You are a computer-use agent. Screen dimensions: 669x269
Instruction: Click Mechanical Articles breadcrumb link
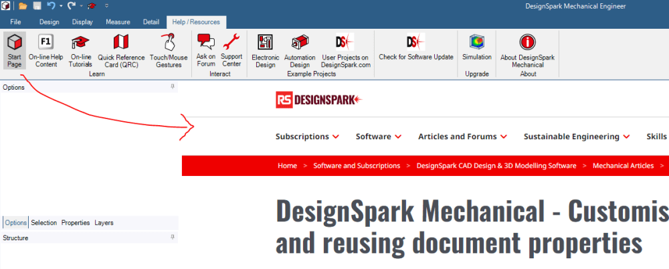(623, 166)
